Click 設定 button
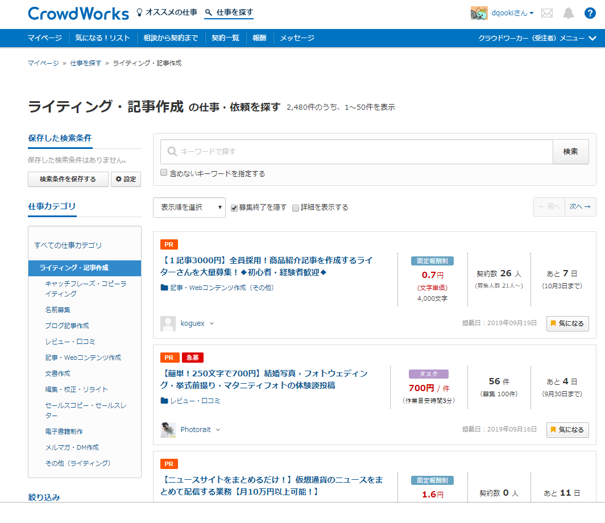Viewport: 605px width, 523px height. (126, 179)
